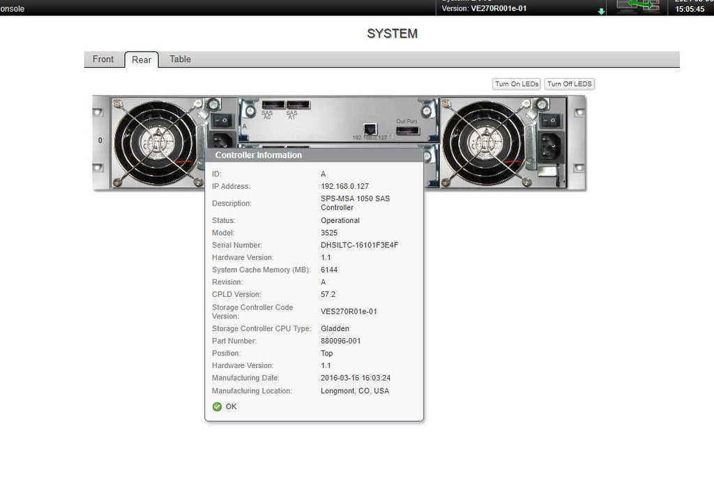Click the Out Port expansion connector

pos(407,131)
